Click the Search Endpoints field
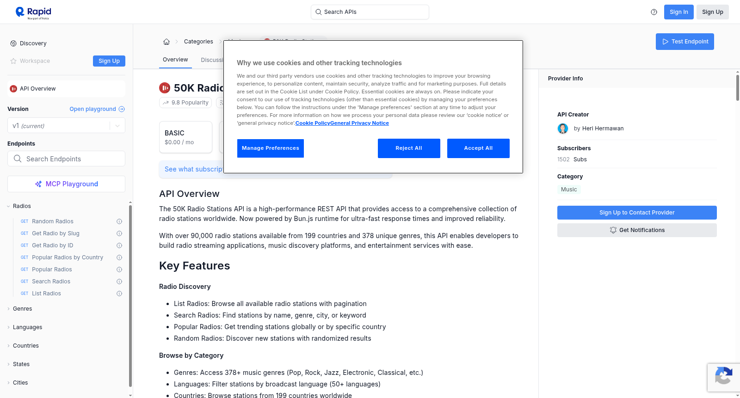 66,159
